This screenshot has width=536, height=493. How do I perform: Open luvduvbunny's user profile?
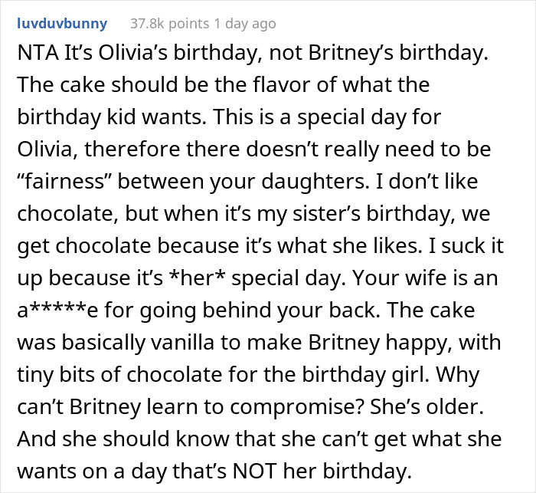pyautogui.click(x=62, y=24)
